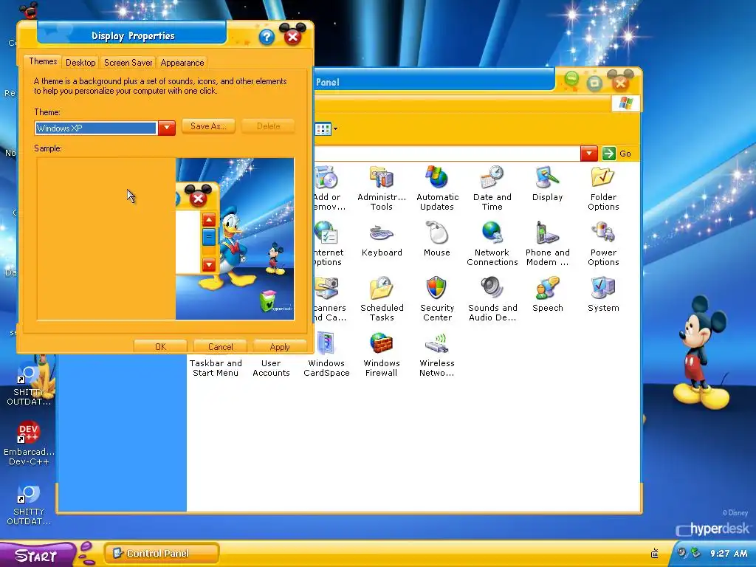756x567 pixels.
Task: Open Scheduled Tasks
Action: point(382,299)
